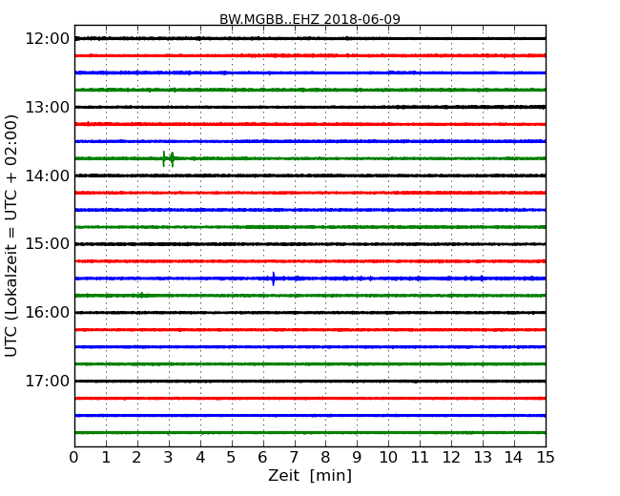Click the 12:00 y-axis tick label
Screen dimensions: 620x496
tap(48, 39)
